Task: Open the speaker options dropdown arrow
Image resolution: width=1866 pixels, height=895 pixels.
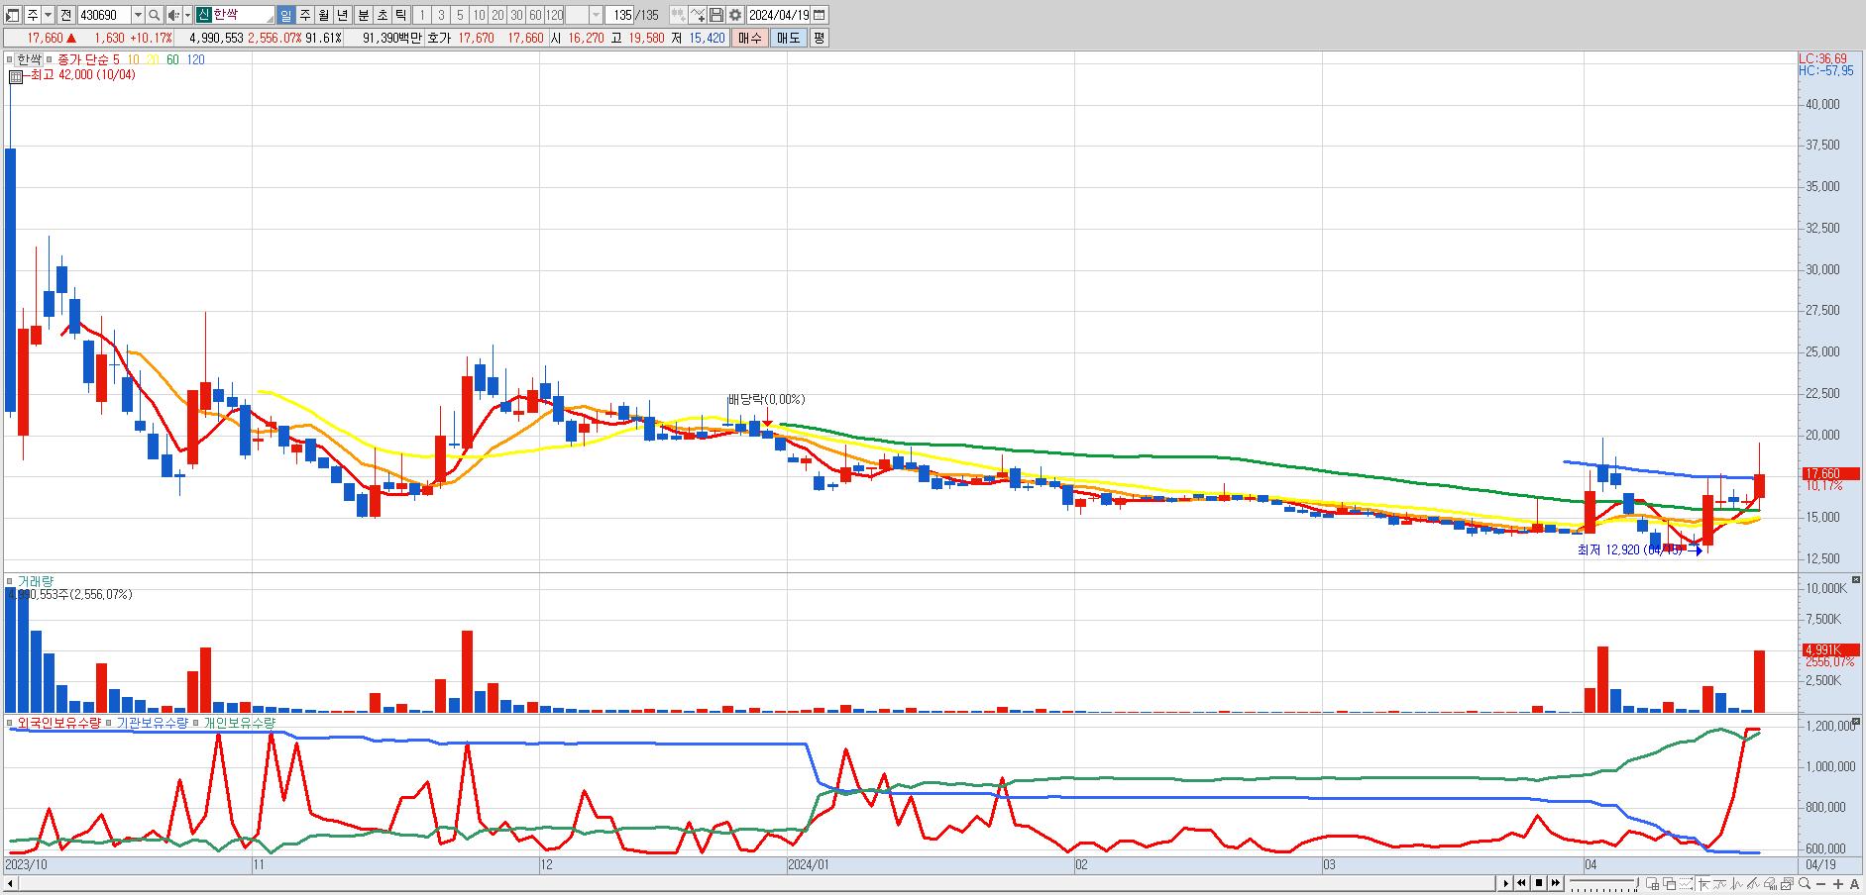Action: coord(187,15)
